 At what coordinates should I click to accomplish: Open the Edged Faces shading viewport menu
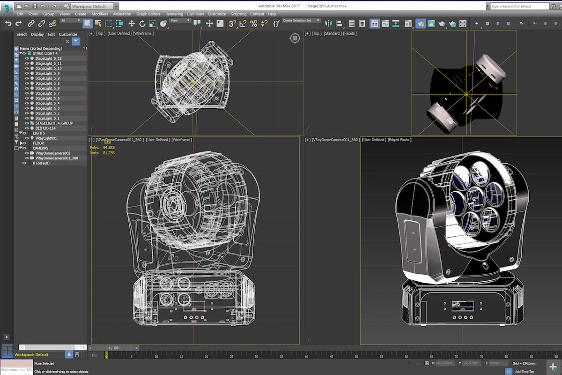pos(399,140)
